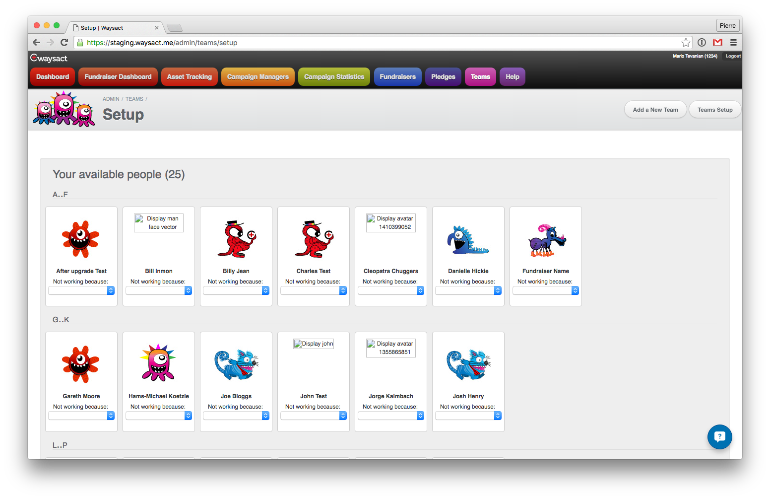Open Jorge Kalmbach's not working reason dropdown
The width and height of the screenshot is (770, 499).
(391, 416)
